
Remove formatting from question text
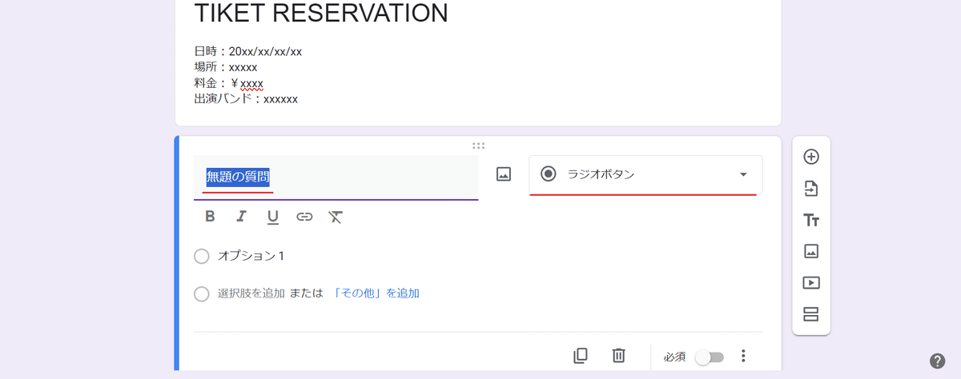click(336, 216)
